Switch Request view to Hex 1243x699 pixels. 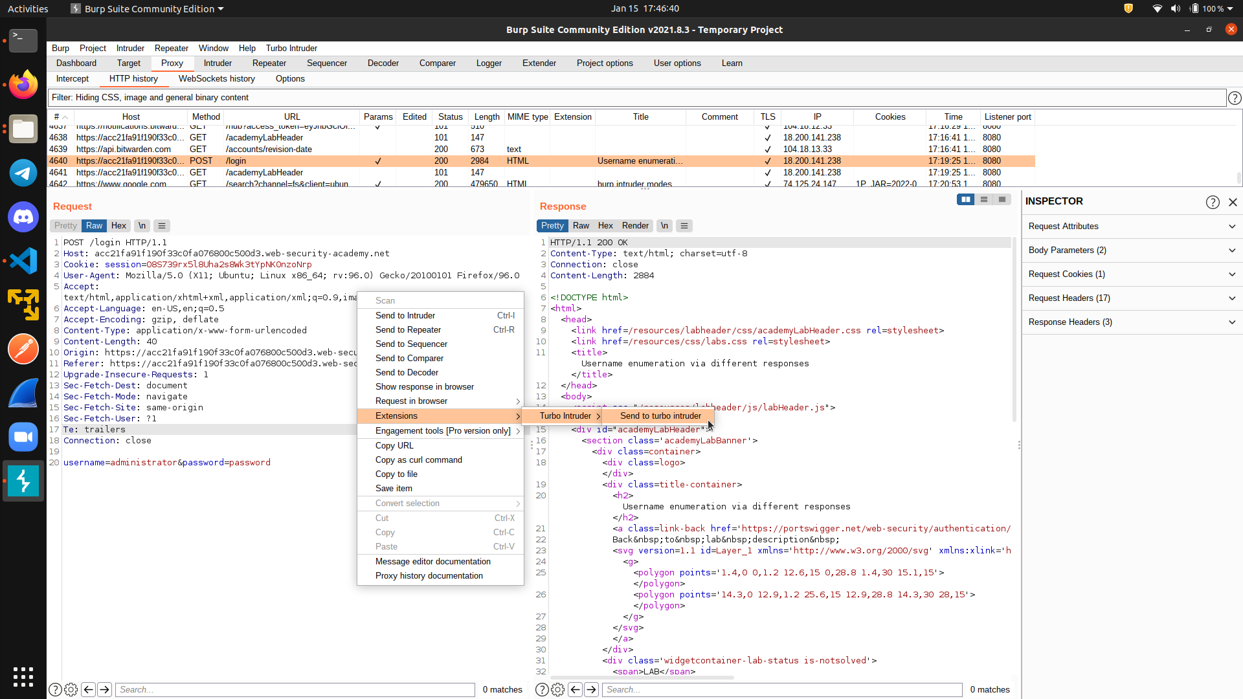pyautogui.click(x=118, y=226)
